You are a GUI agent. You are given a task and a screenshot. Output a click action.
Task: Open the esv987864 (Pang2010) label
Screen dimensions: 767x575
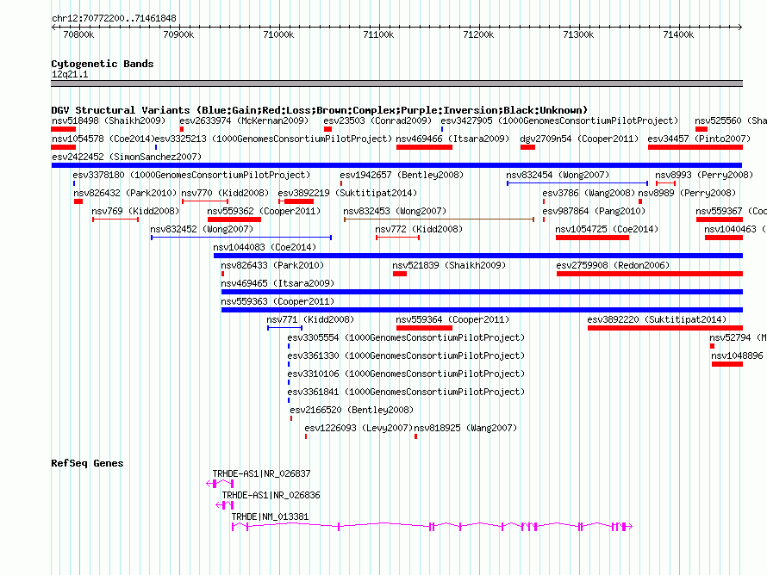(x=594, y=211)
